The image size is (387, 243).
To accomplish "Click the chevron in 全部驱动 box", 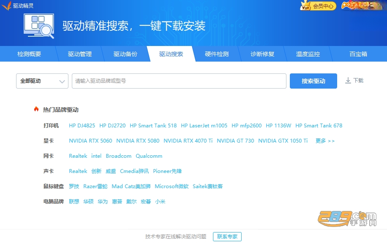I will (62, 81).
